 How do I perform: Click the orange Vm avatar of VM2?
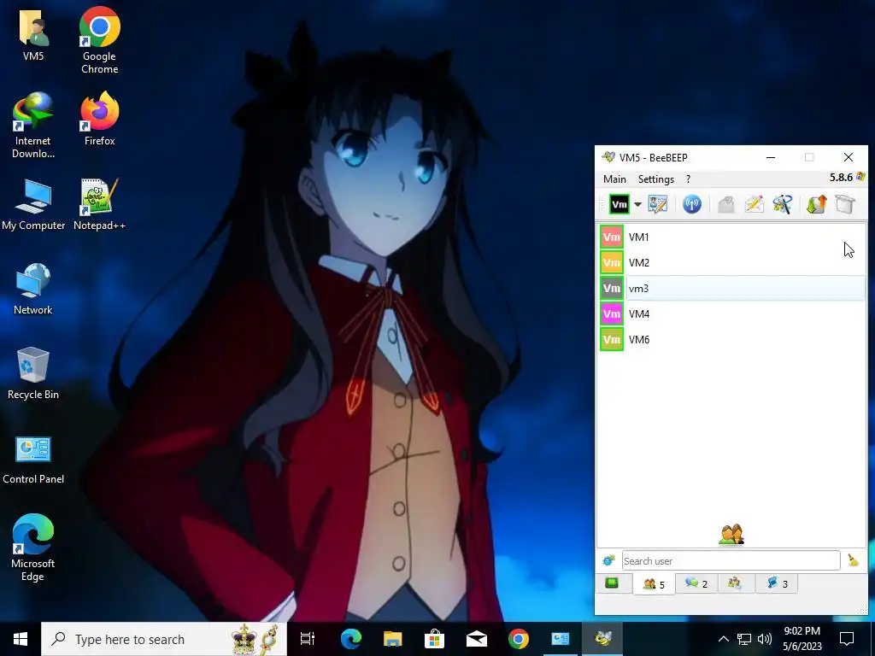[612, 263]
